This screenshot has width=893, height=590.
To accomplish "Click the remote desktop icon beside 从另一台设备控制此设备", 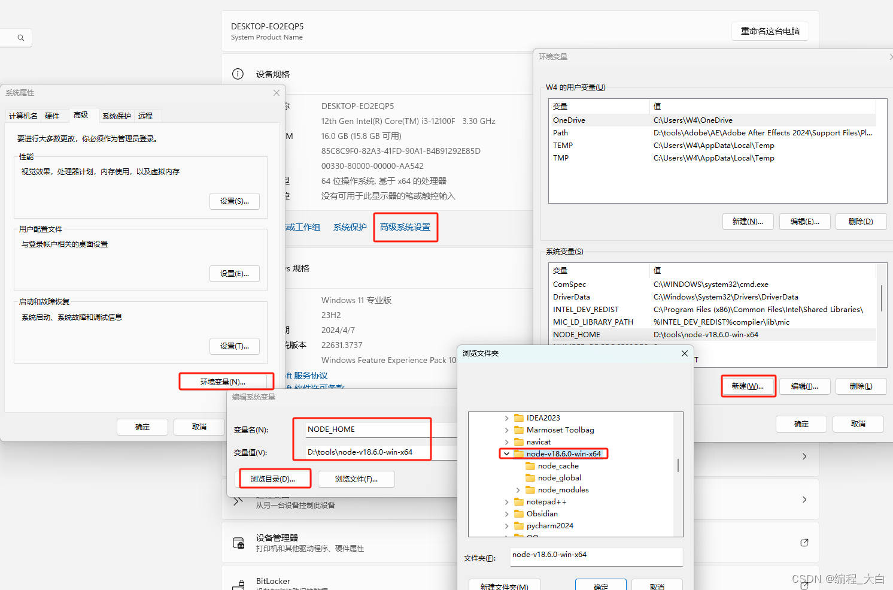I will point(238,500).
